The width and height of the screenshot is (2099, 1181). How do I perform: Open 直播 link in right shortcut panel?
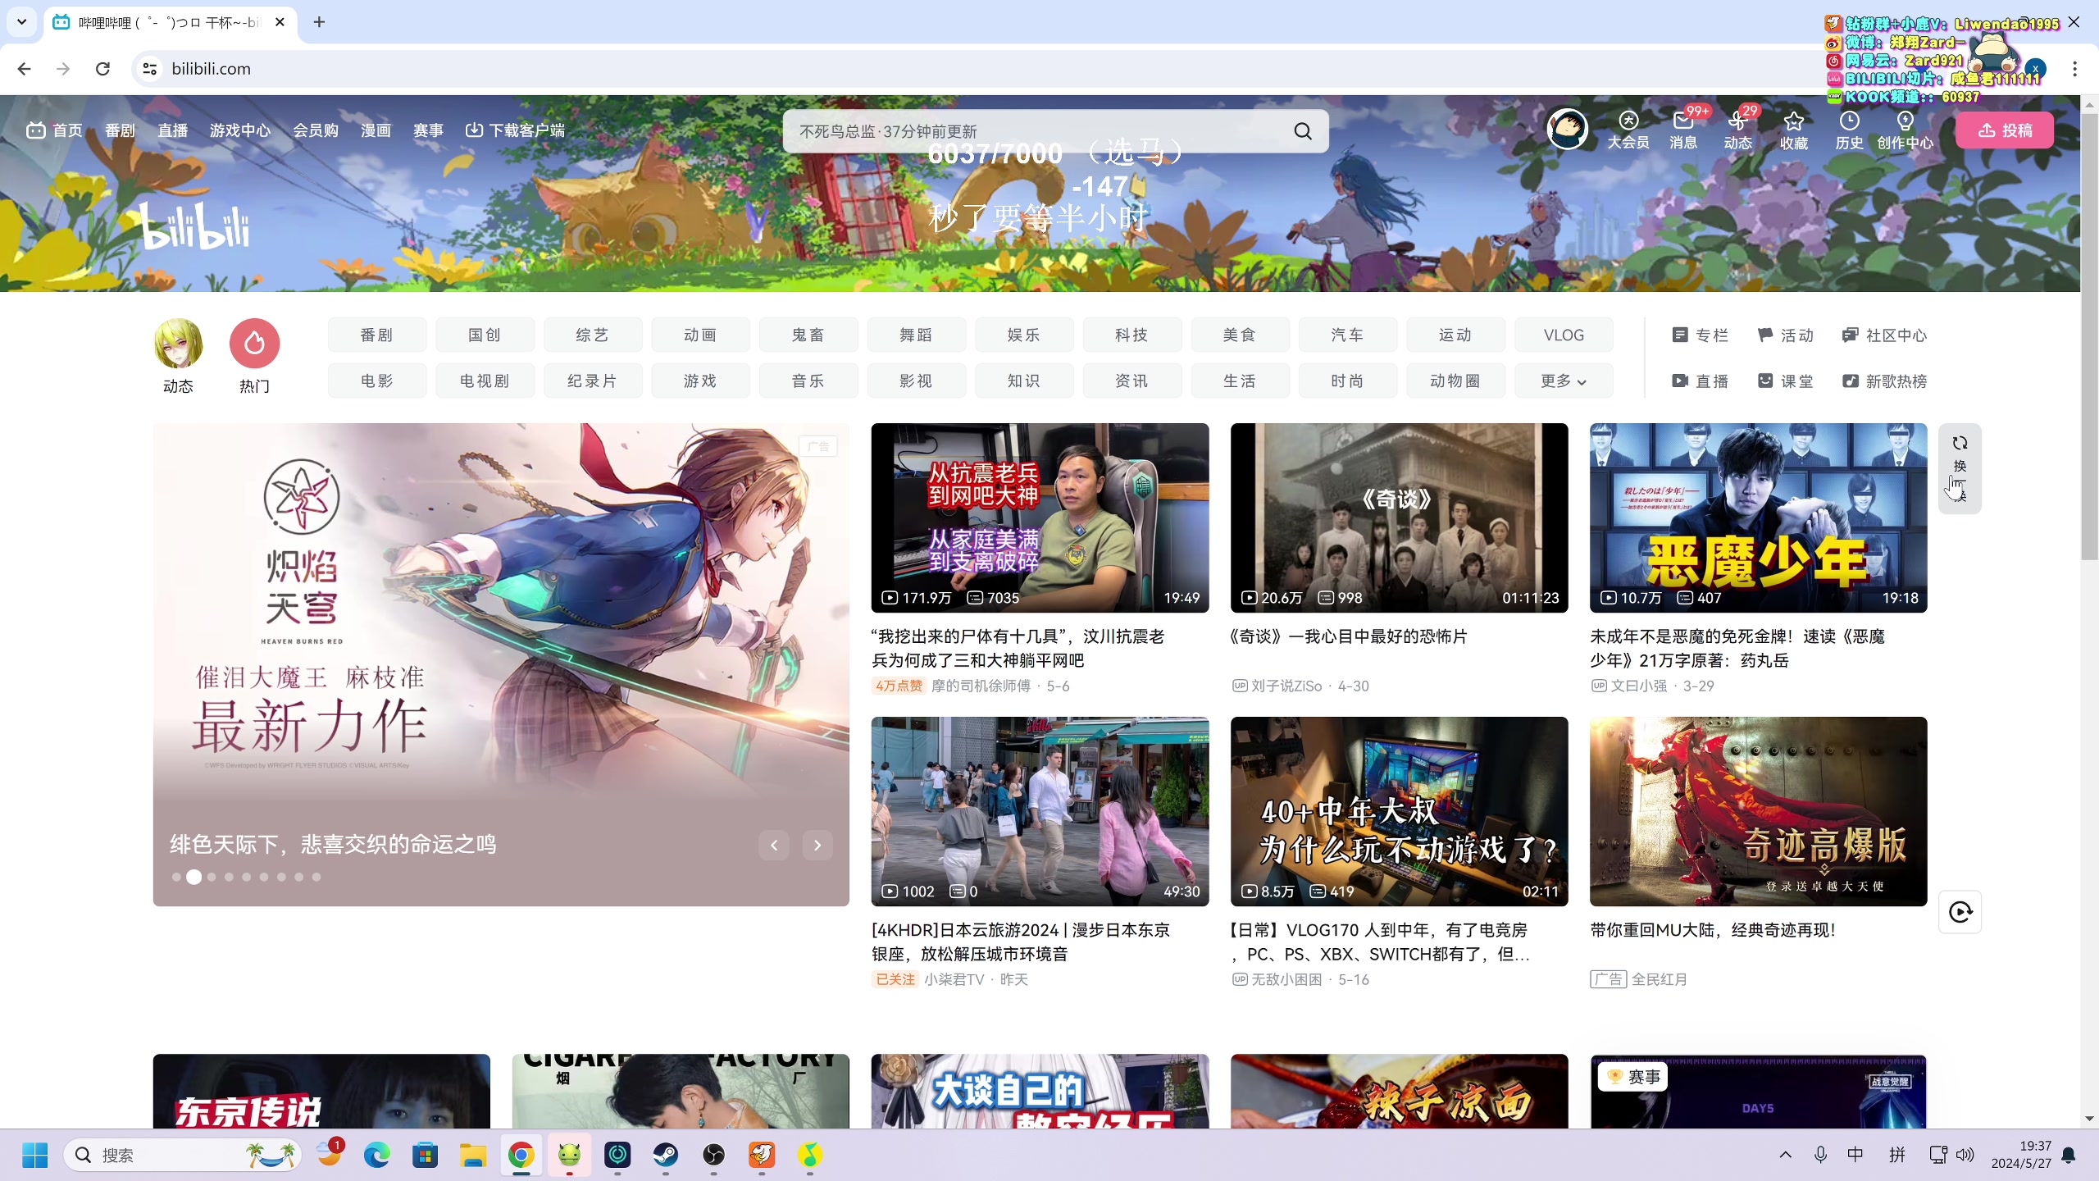(1700, 381)
